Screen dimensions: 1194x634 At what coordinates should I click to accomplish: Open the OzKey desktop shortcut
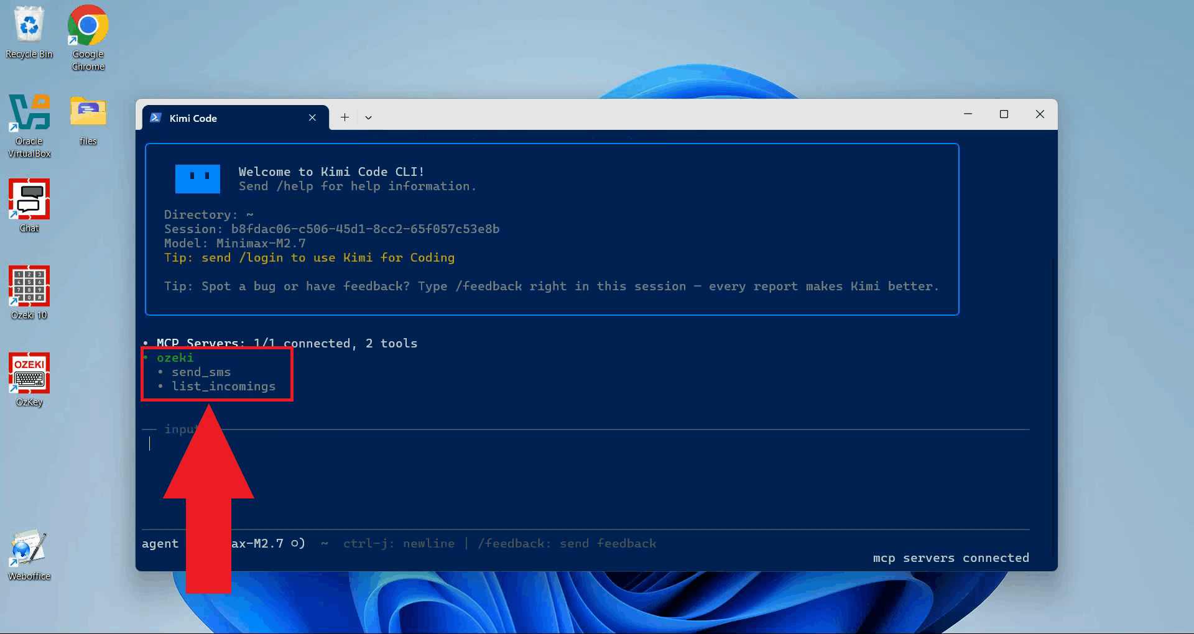coord(29,380)
